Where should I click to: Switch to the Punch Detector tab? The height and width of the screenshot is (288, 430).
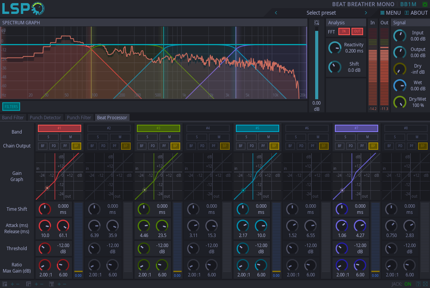click(x=45, y=117)
